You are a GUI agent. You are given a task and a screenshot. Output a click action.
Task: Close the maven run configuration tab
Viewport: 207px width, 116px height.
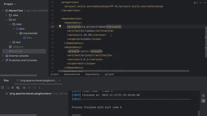(x=60, y=81)
